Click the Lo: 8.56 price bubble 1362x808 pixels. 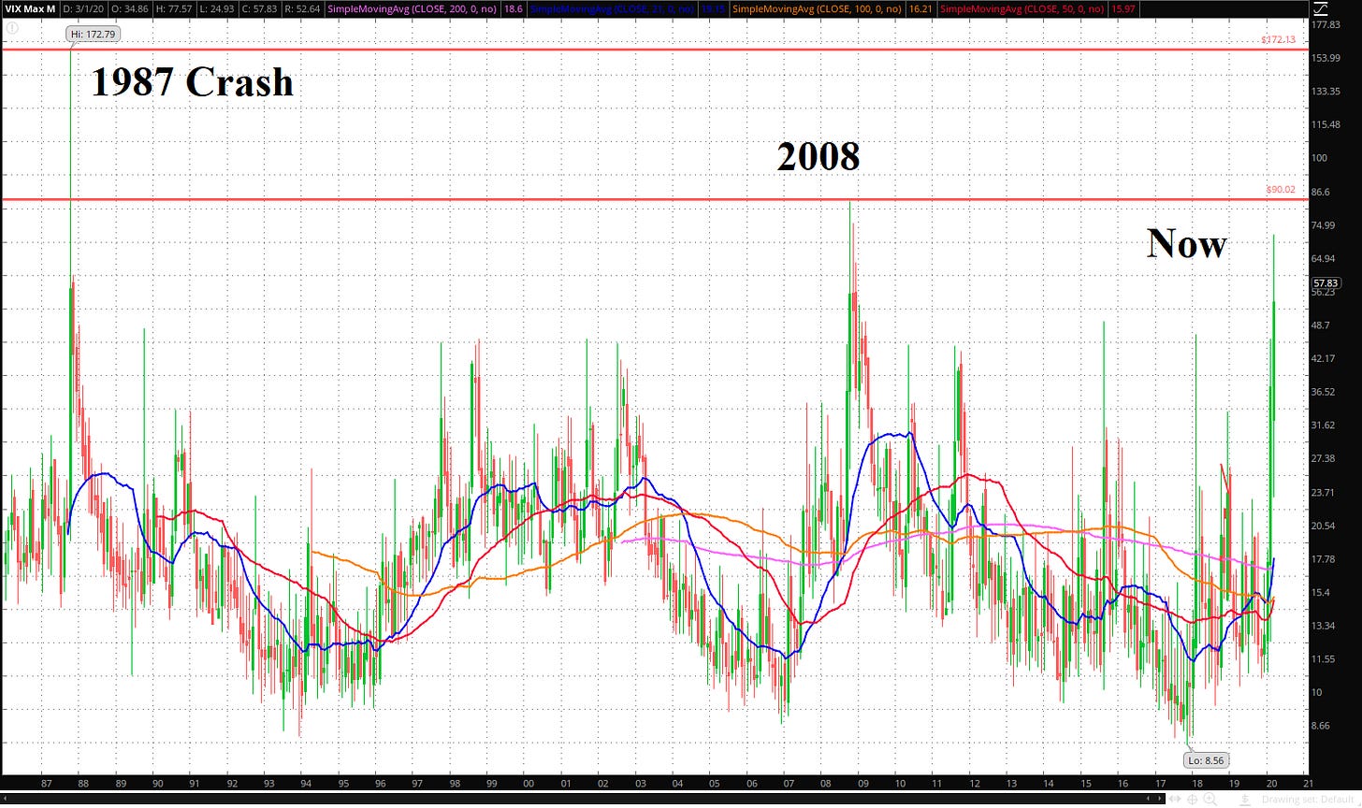pos(1207,760)
